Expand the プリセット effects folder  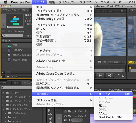point(3,93)
